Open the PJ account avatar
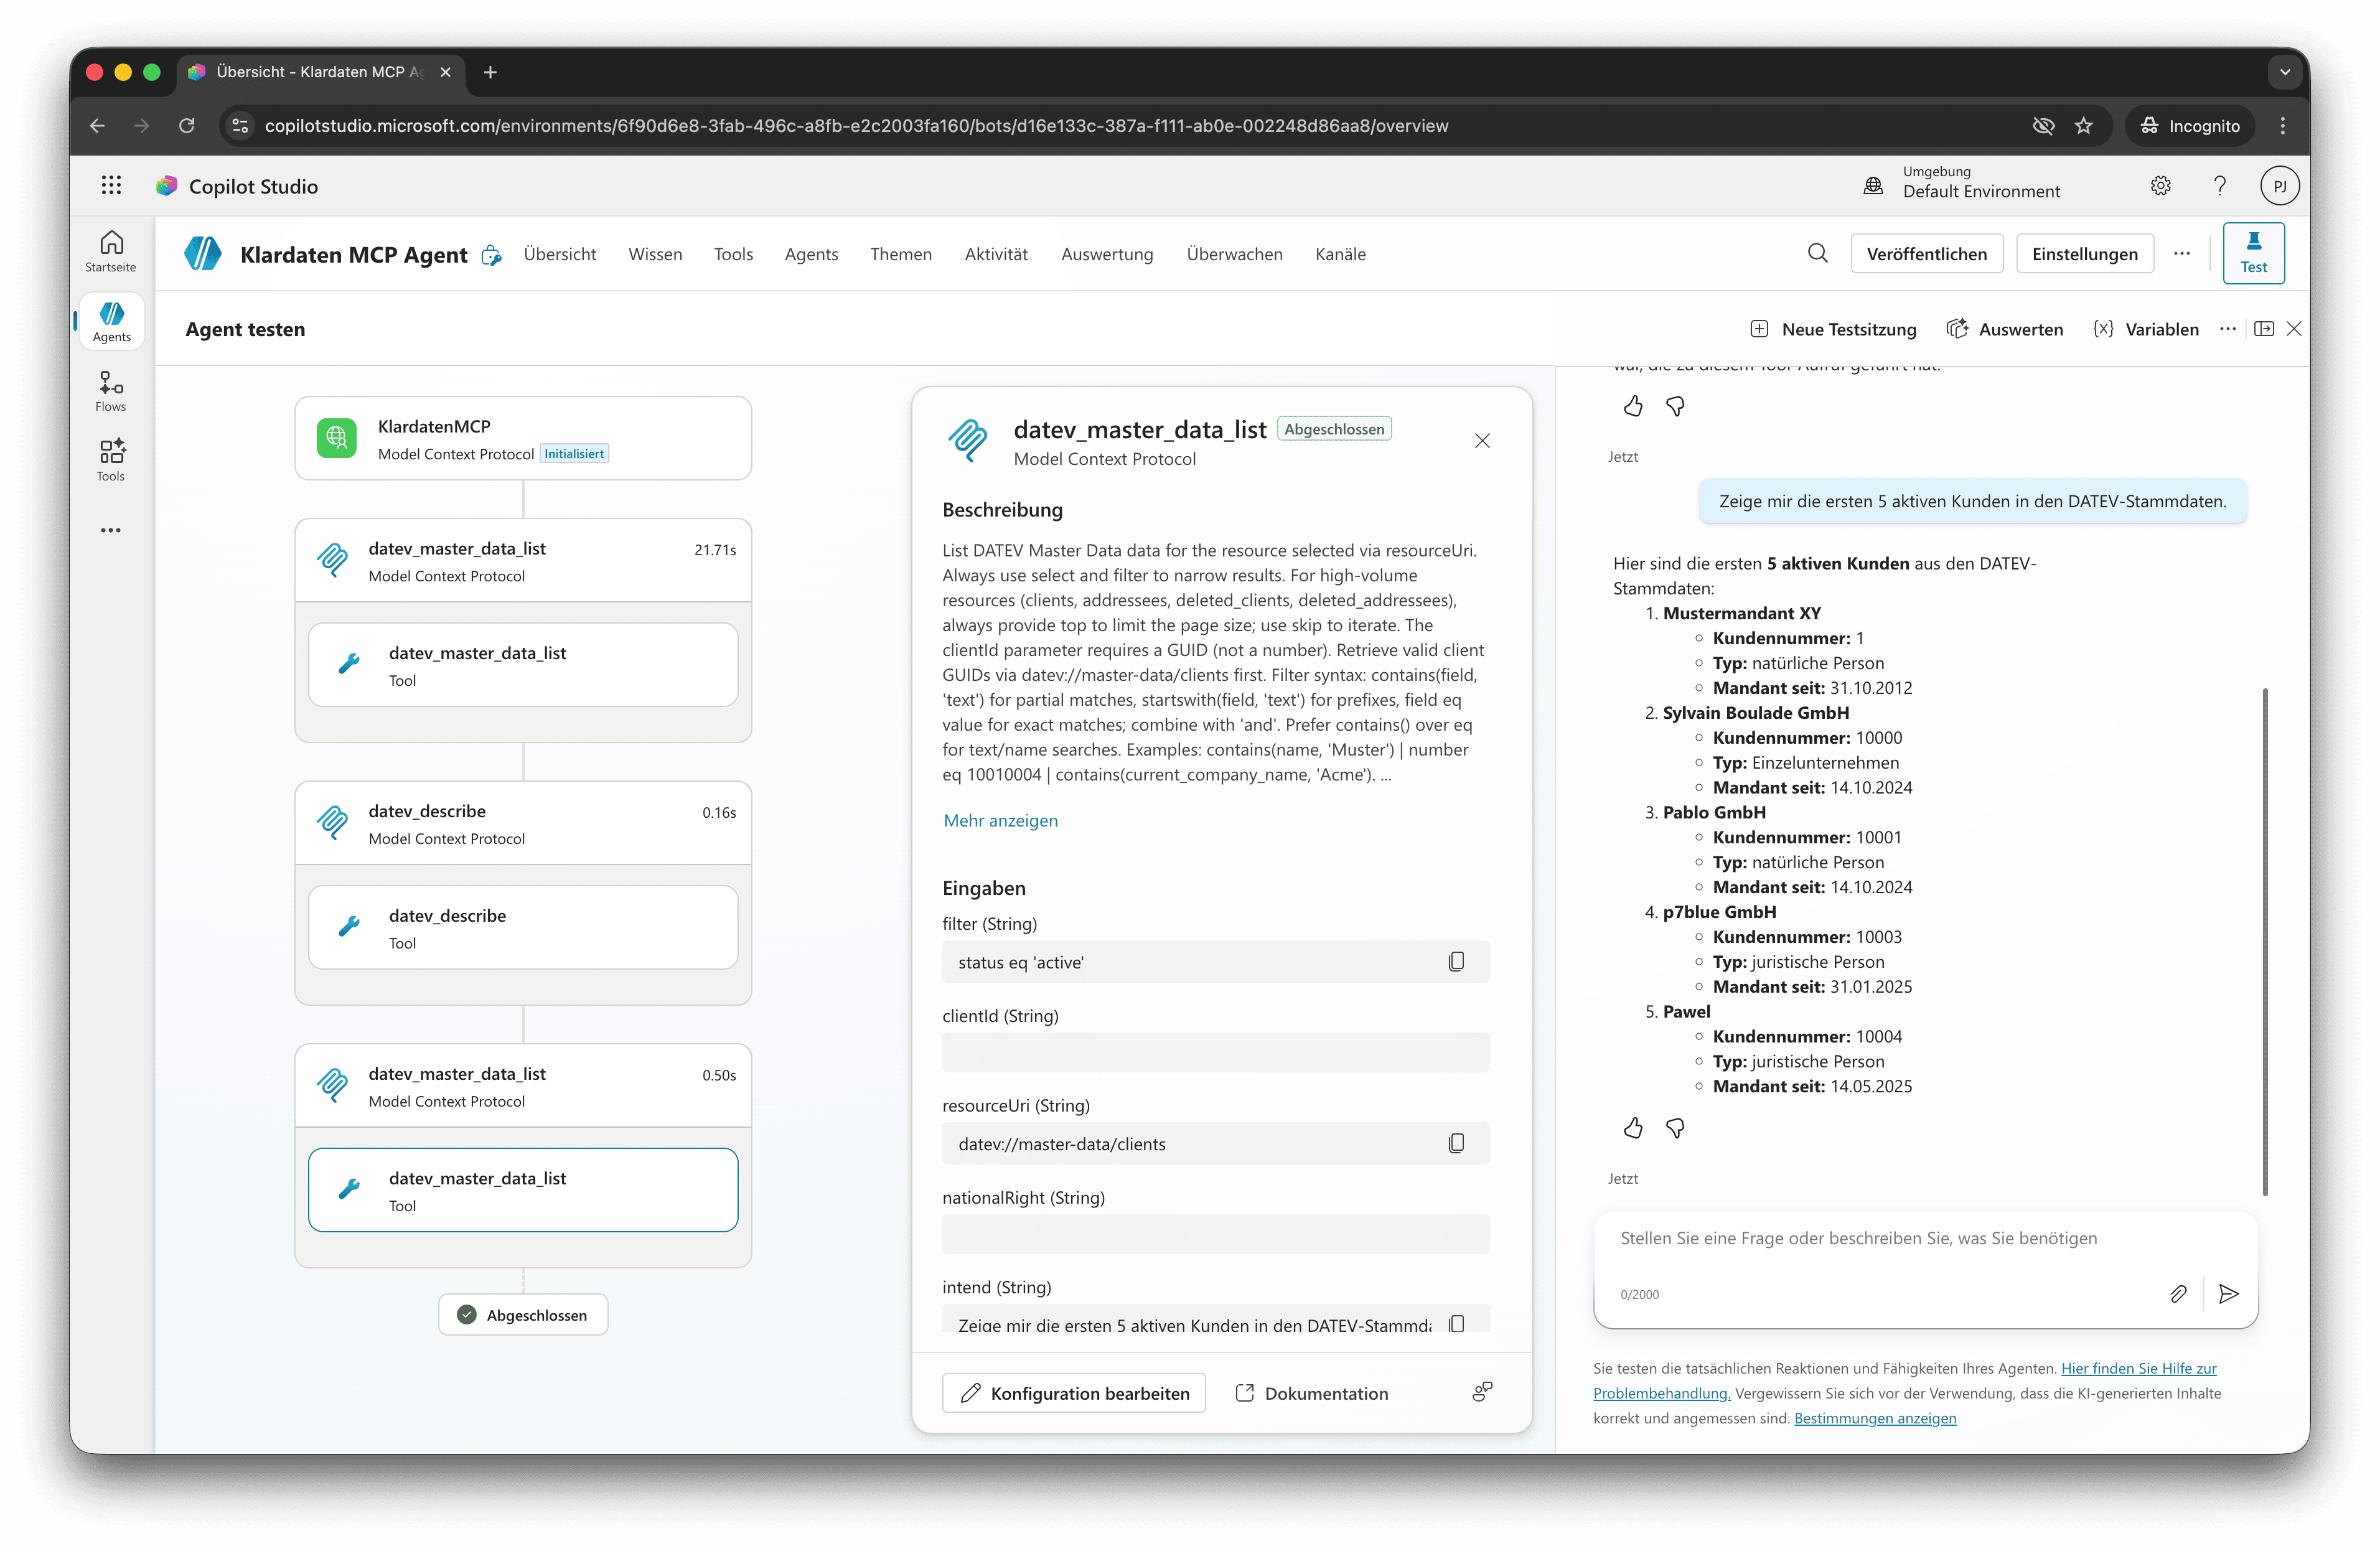The width and height of the screenshot is (2380, 1546). point(2279,186)
